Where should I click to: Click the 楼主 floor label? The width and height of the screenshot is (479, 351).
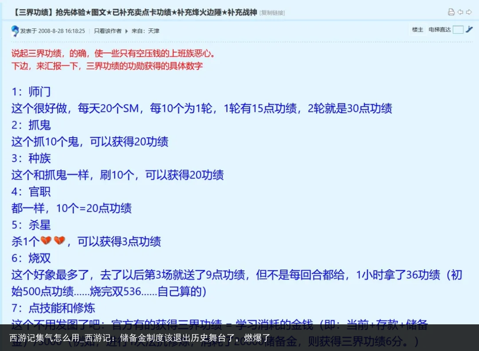[418, 30]
